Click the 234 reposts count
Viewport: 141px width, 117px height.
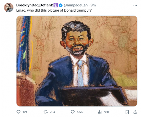[x=52, y=112]
